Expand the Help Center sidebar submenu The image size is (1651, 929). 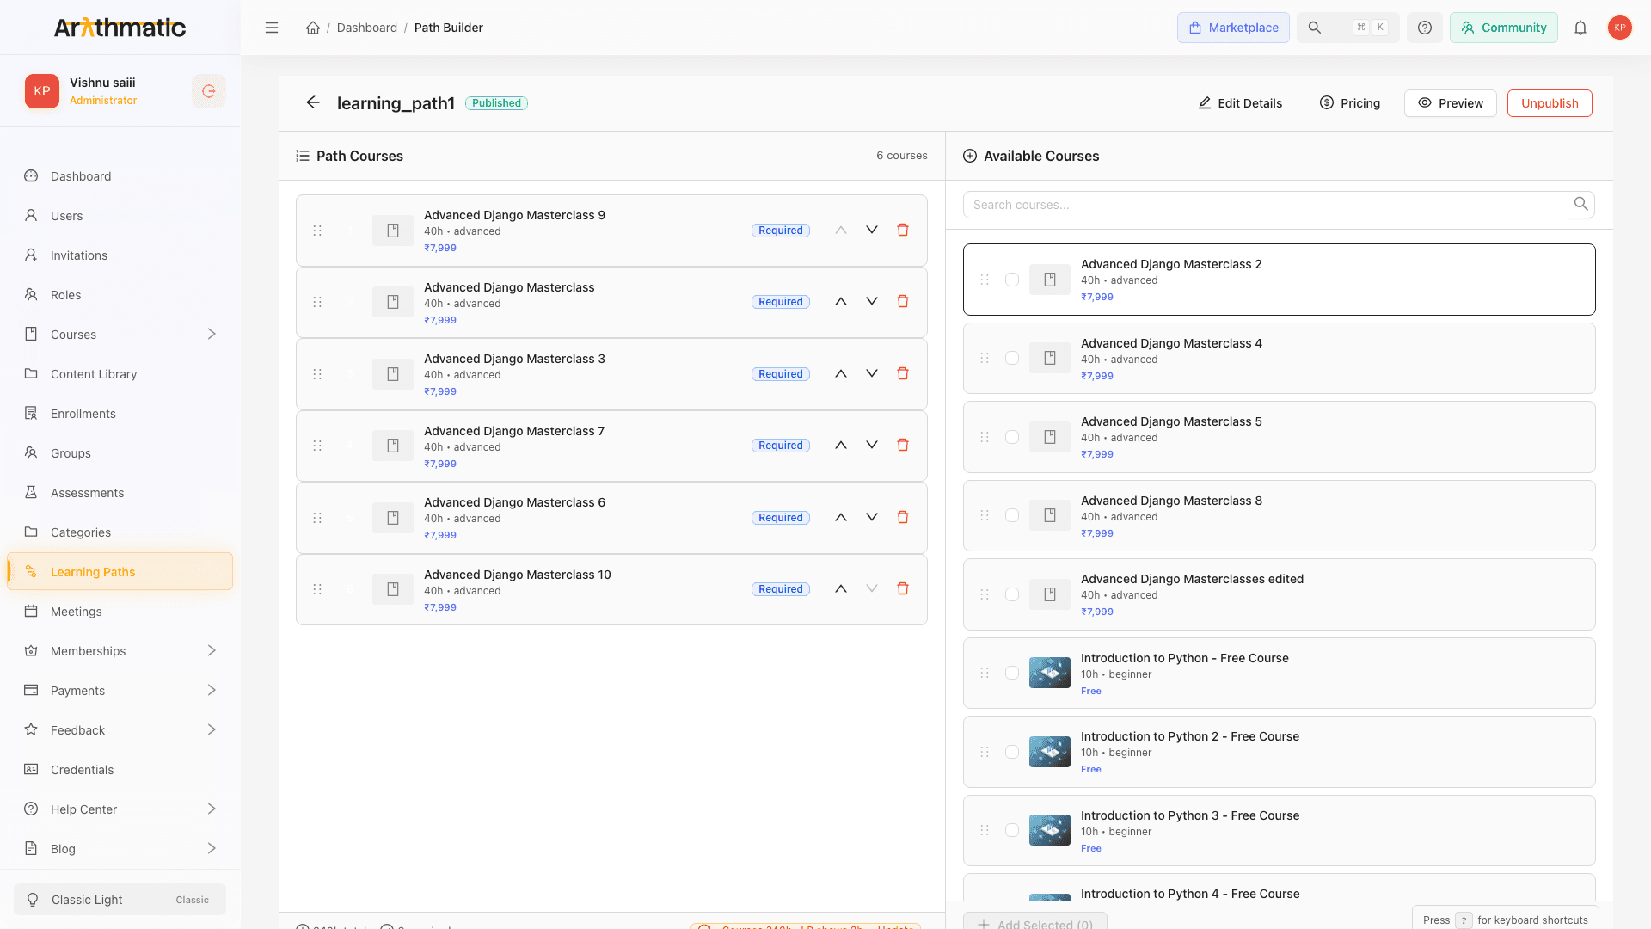pos(212,809)
